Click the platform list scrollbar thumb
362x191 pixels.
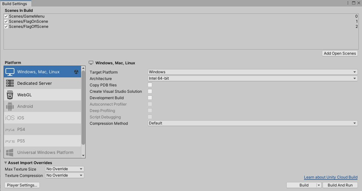point(83,108)
